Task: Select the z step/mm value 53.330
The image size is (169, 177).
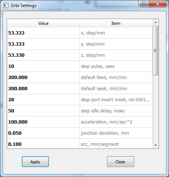Action: pyautogui.click(x=16, y=55)
